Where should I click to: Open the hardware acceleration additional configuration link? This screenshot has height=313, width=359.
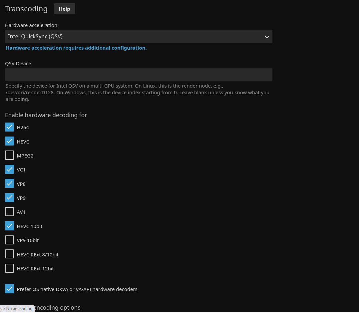(76, 48)
